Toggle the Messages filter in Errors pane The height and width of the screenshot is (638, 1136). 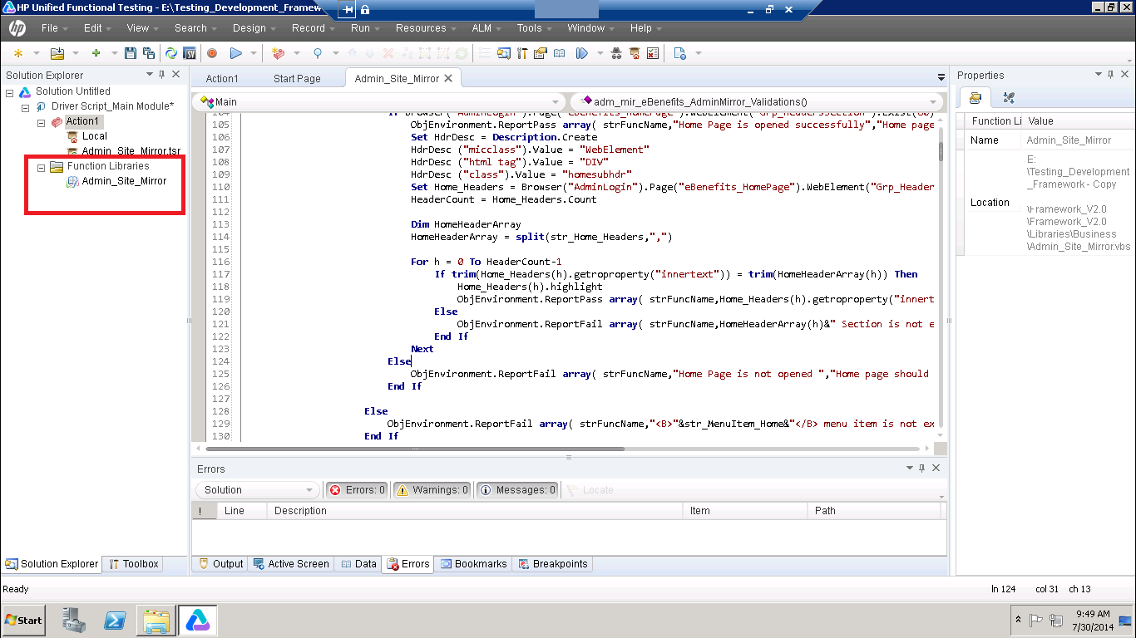click(x=517, y=489)
